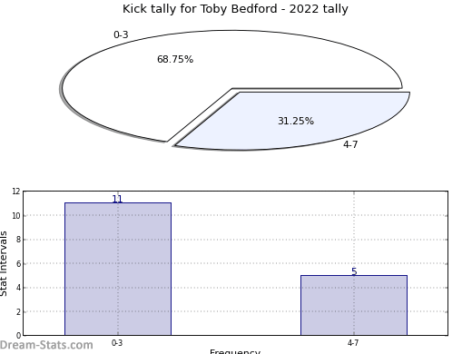The width and height of the screenshot is (472, 354).
Task: Click the Dream-Stats.com watermark
Action: point(46,345)
